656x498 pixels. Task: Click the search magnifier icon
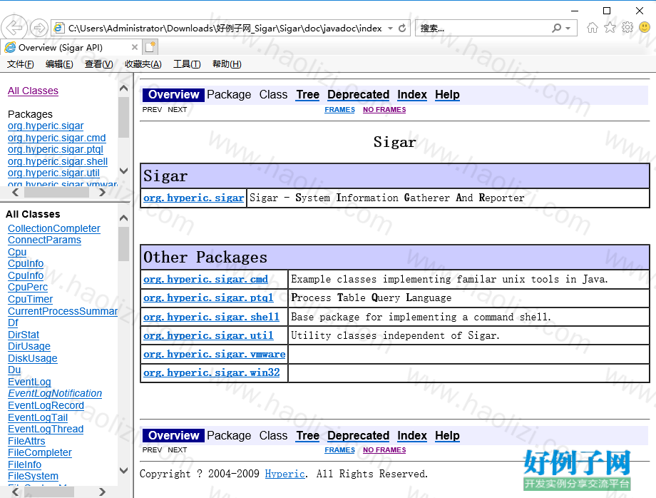[556, 28]
